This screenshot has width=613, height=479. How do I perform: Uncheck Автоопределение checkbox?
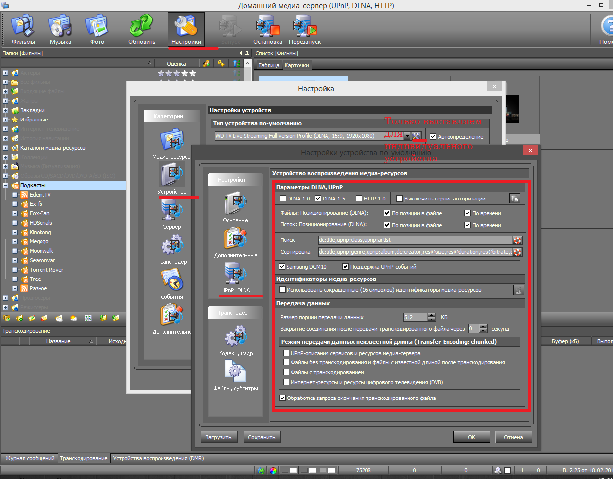(433, 137)
